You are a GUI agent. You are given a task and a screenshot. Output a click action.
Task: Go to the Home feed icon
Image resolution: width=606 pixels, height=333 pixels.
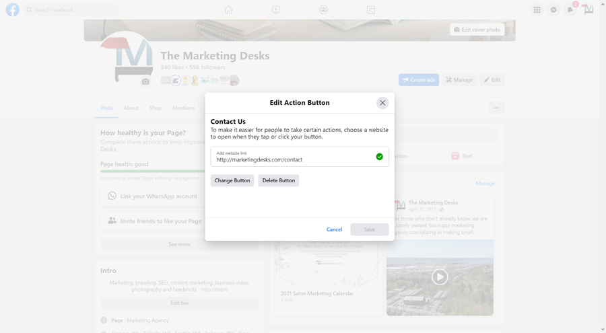[228, 9]
